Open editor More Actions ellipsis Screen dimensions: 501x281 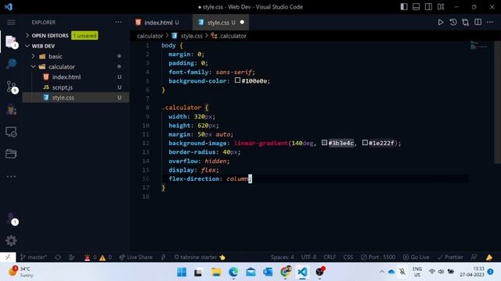[490, 22]
